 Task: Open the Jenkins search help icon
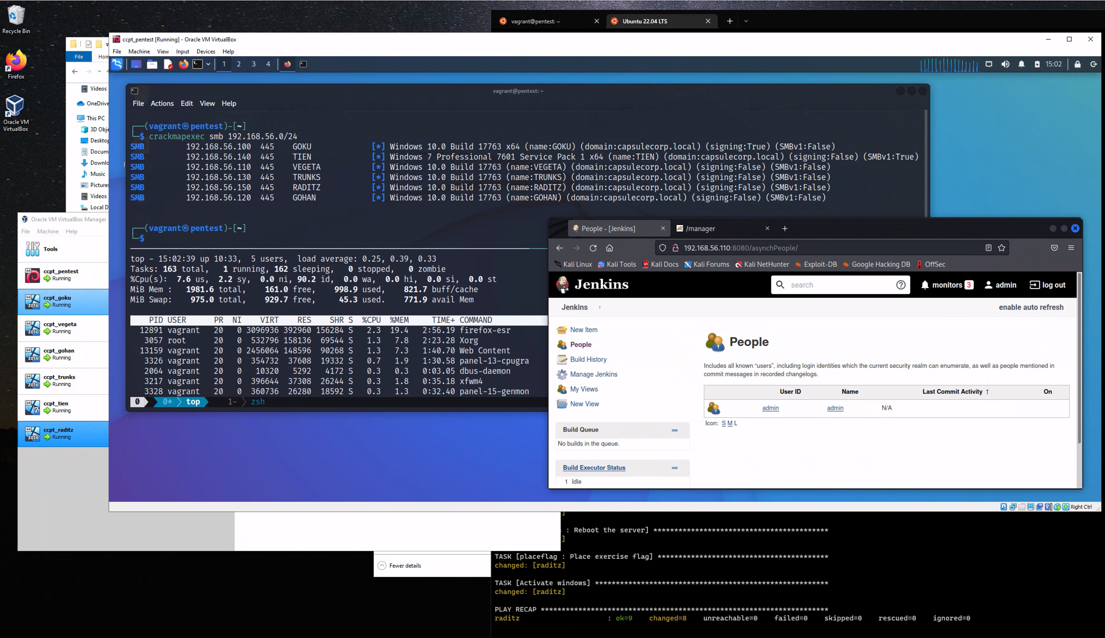(x=900, y=285)
